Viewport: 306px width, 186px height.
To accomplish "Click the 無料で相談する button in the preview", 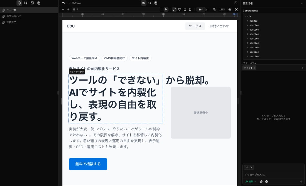I will coord(88,164).
